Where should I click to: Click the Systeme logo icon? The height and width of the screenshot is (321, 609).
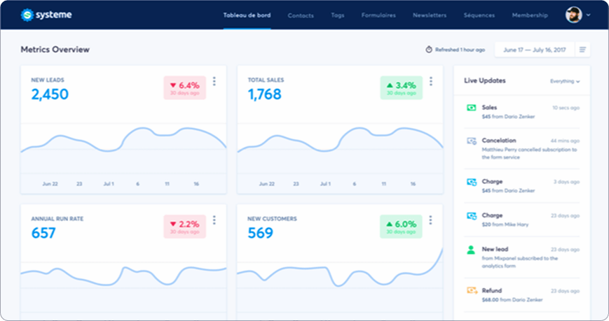(x=27, y=15)
